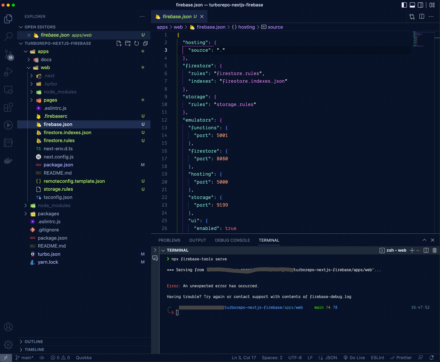Select the firebase.json editor tab

click(179, 17)
